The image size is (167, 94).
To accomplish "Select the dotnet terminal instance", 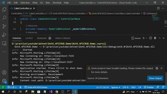I will click(x=136, y=38).
